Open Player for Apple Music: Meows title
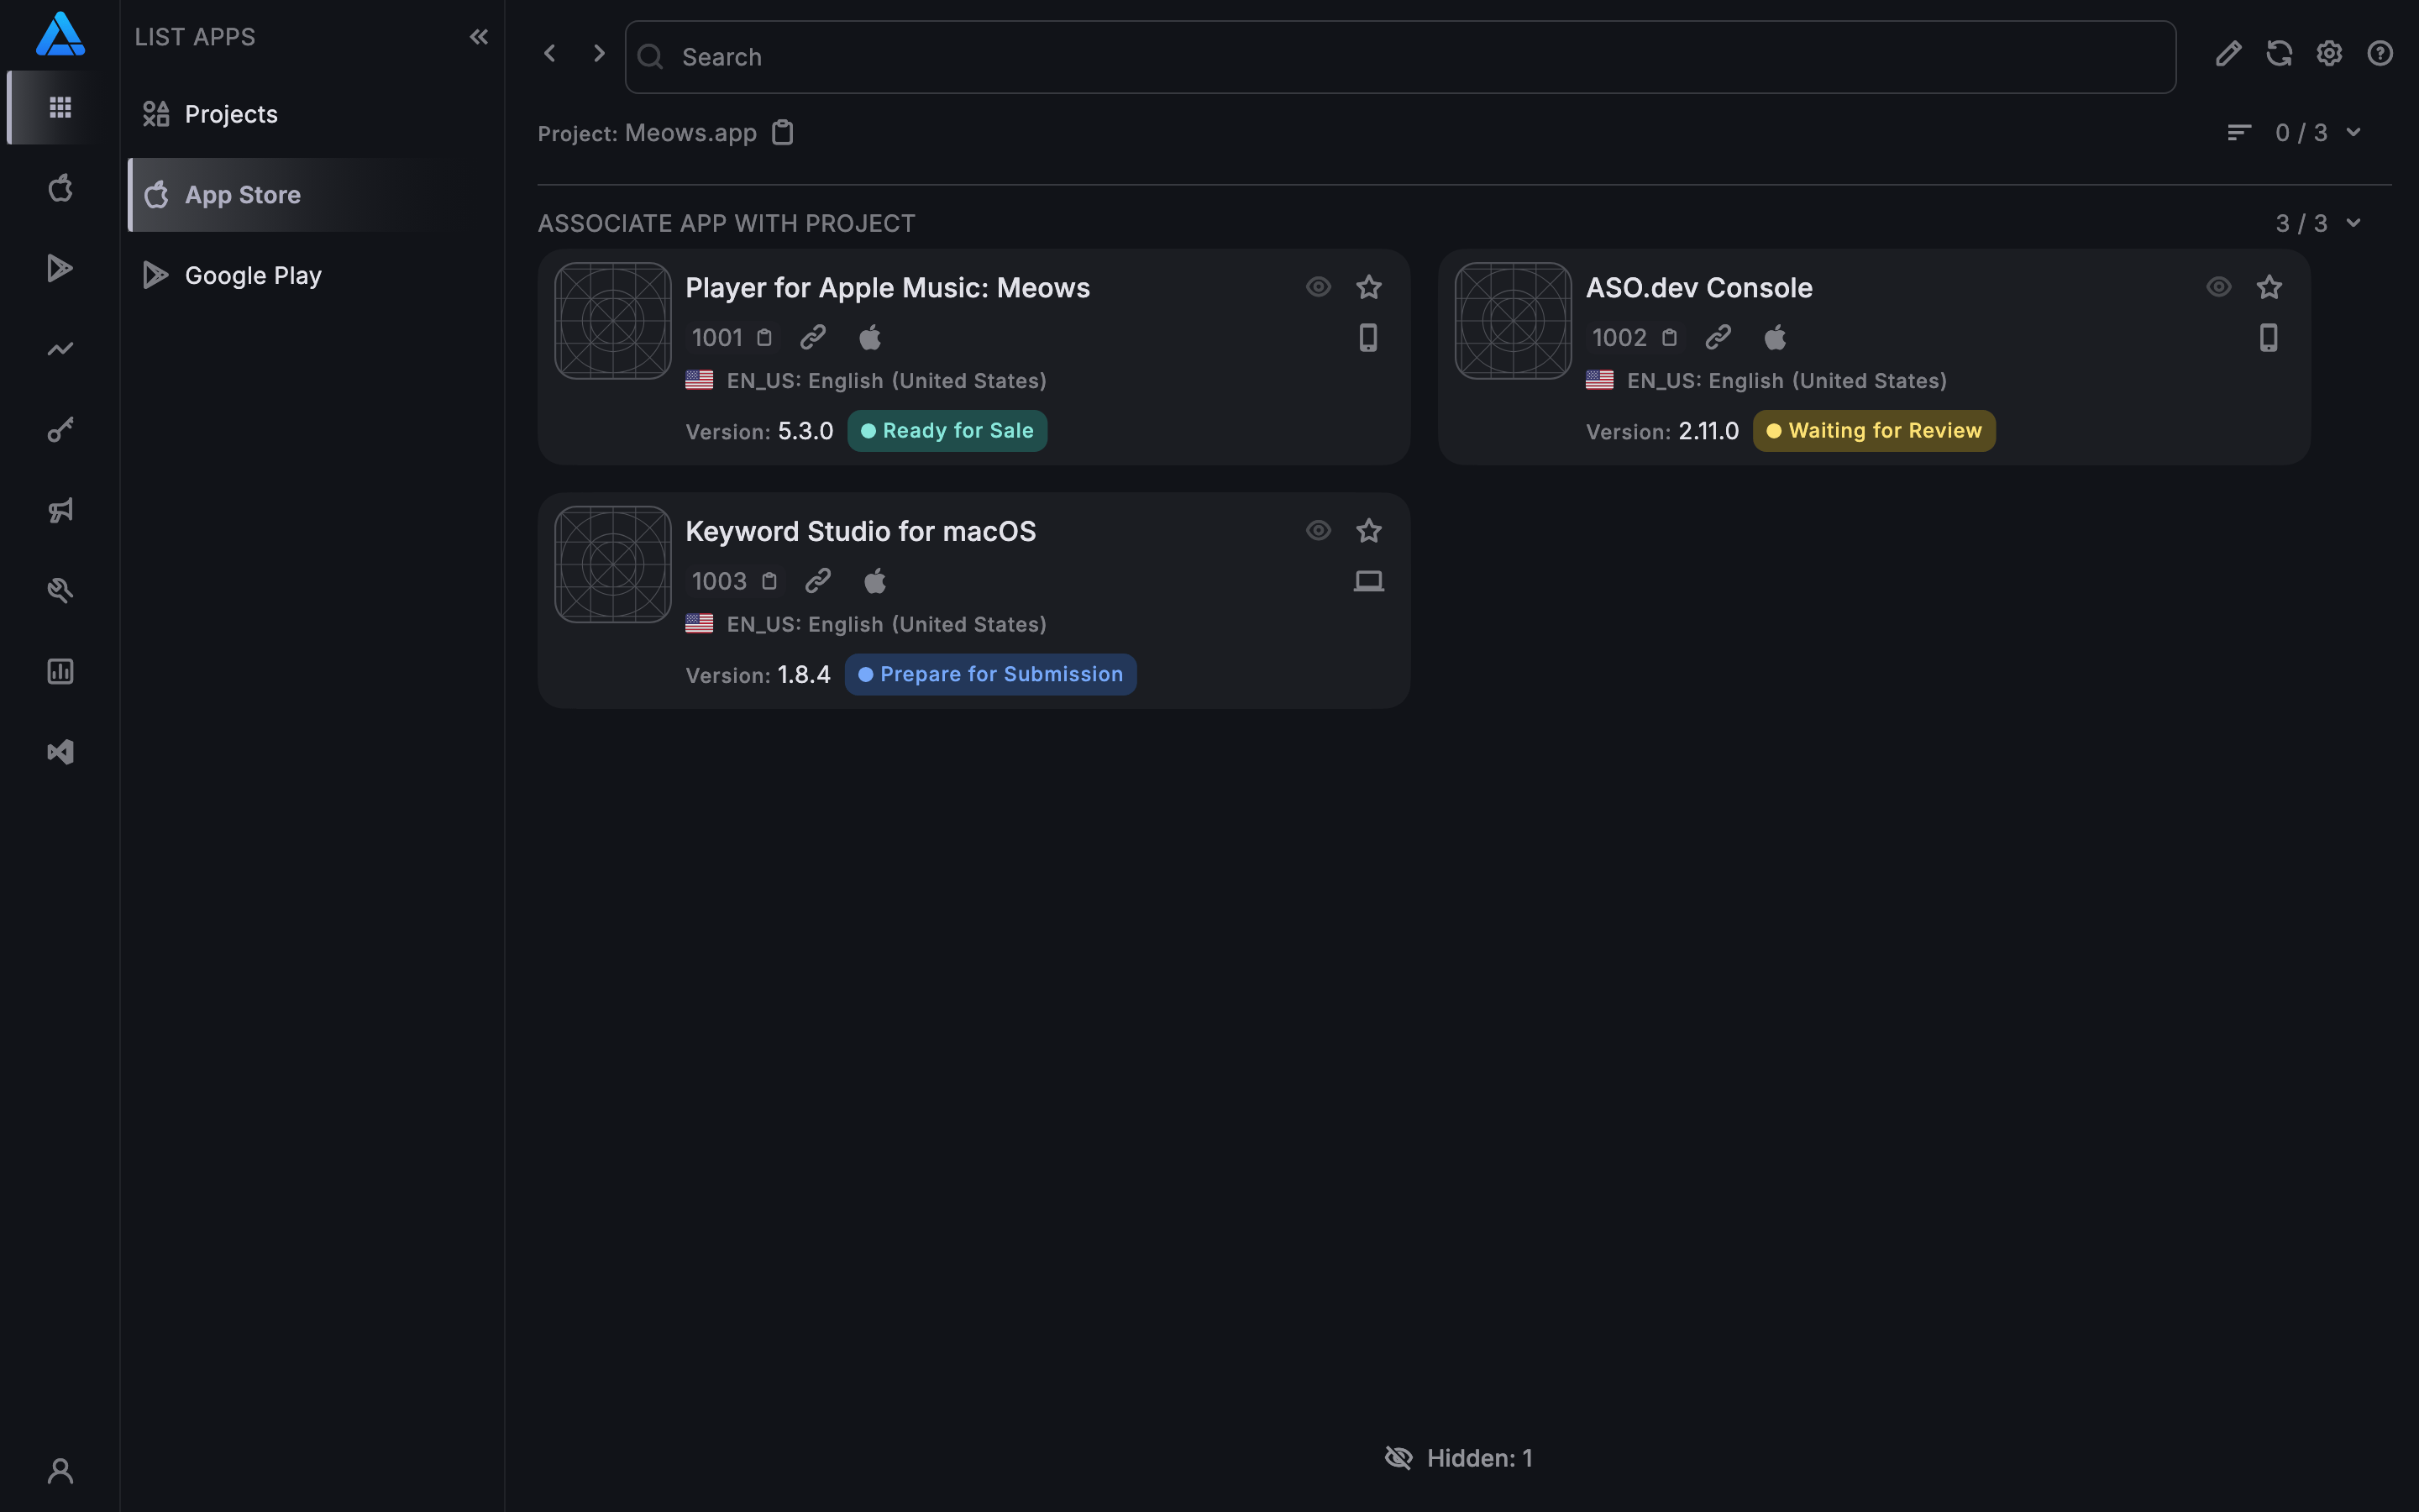2419x1512 pixels. click(x=888, y=288)
